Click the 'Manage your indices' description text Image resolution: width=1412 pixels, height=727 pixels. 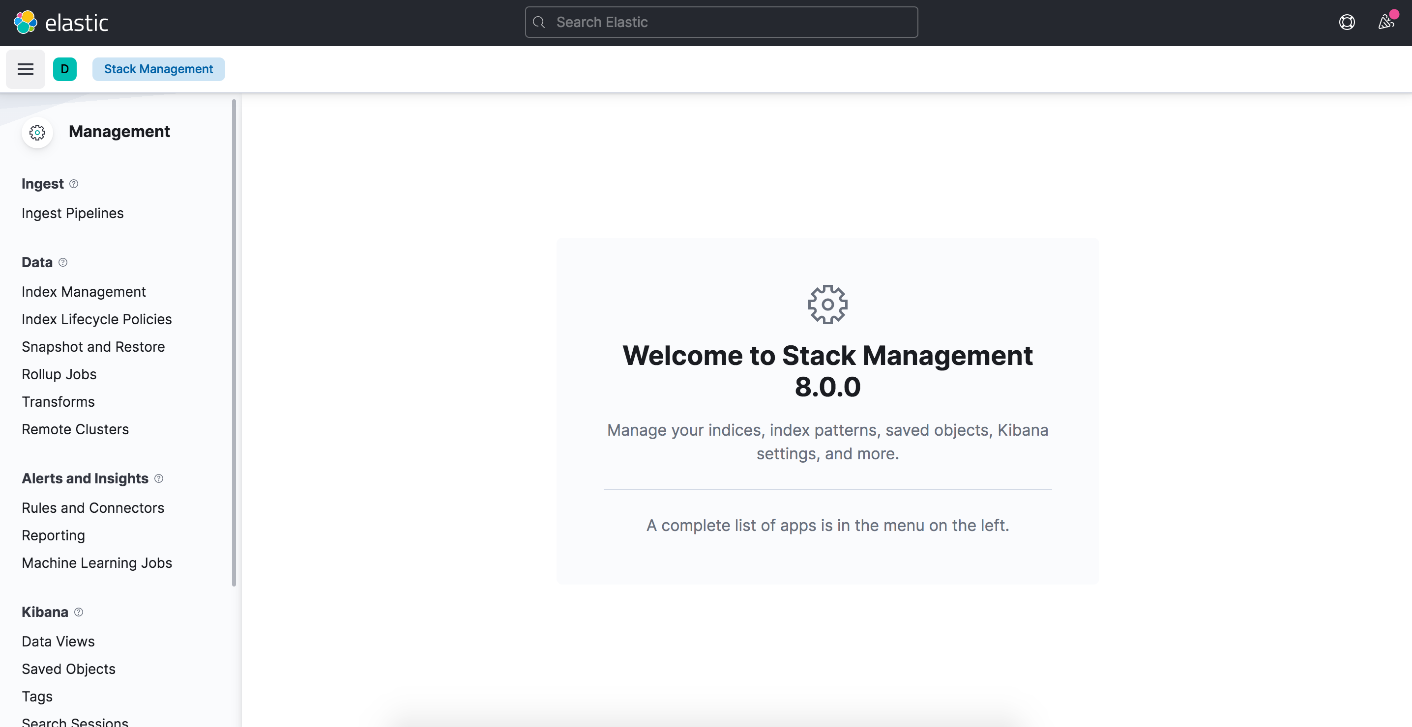828,442
